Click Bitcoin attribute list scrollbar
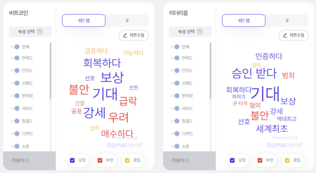The height and width of the screenshot is (173, 316). [x=51, y=71]
